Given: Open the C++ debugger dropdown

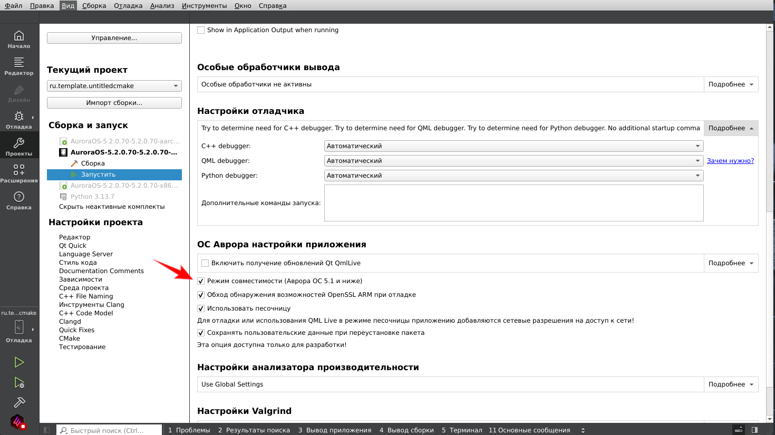Looking at the screenshot, I should click(514, 146).
